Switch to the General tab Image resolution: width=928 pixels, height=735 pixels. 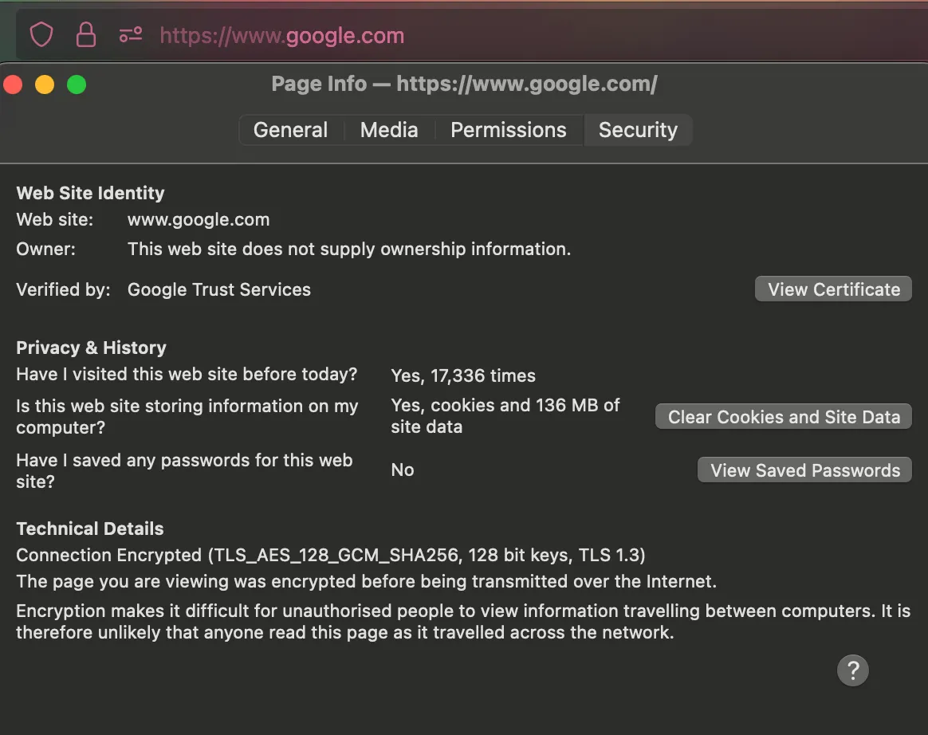click(x=290, y=130)
